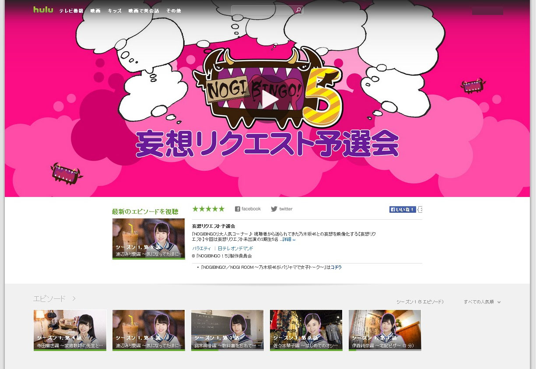536x369 pixels.
Task: Play the NOGIBINGO!5 hero video
Action: coord(269,99)
